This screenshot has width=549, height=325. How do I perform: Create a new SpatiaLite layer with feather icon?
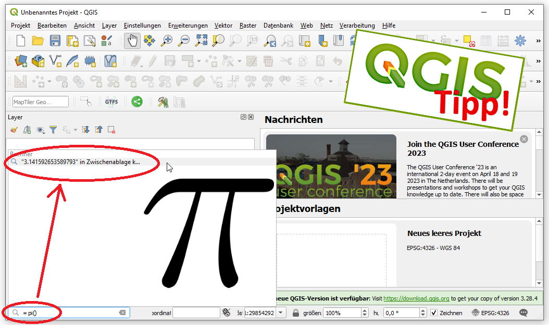click(72, 61)
